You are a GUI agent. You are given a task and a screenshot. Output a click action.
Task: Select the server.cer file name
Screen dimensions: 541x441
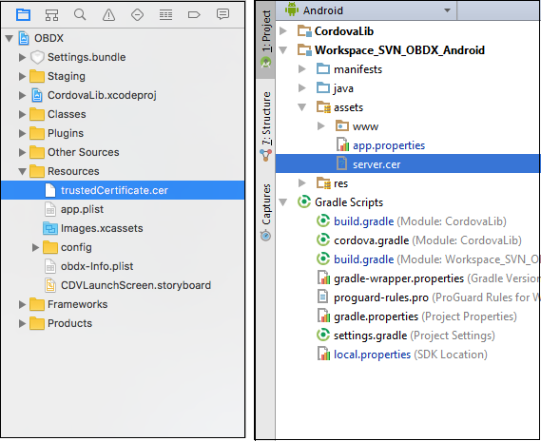point(377,164)
